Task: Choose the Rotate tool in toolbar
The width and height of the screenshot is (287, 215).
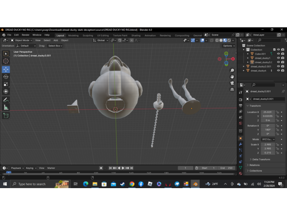Action: pyautogui.click(x=6, y=77)
